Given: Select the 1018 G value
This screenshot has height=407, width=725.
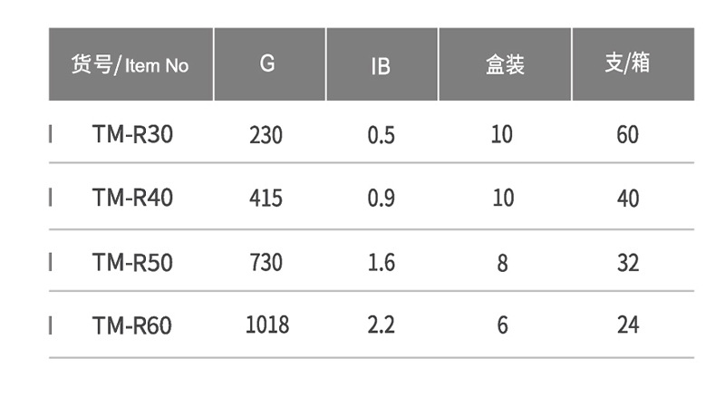Looking at the screenshot, I should tap(267, 325).
